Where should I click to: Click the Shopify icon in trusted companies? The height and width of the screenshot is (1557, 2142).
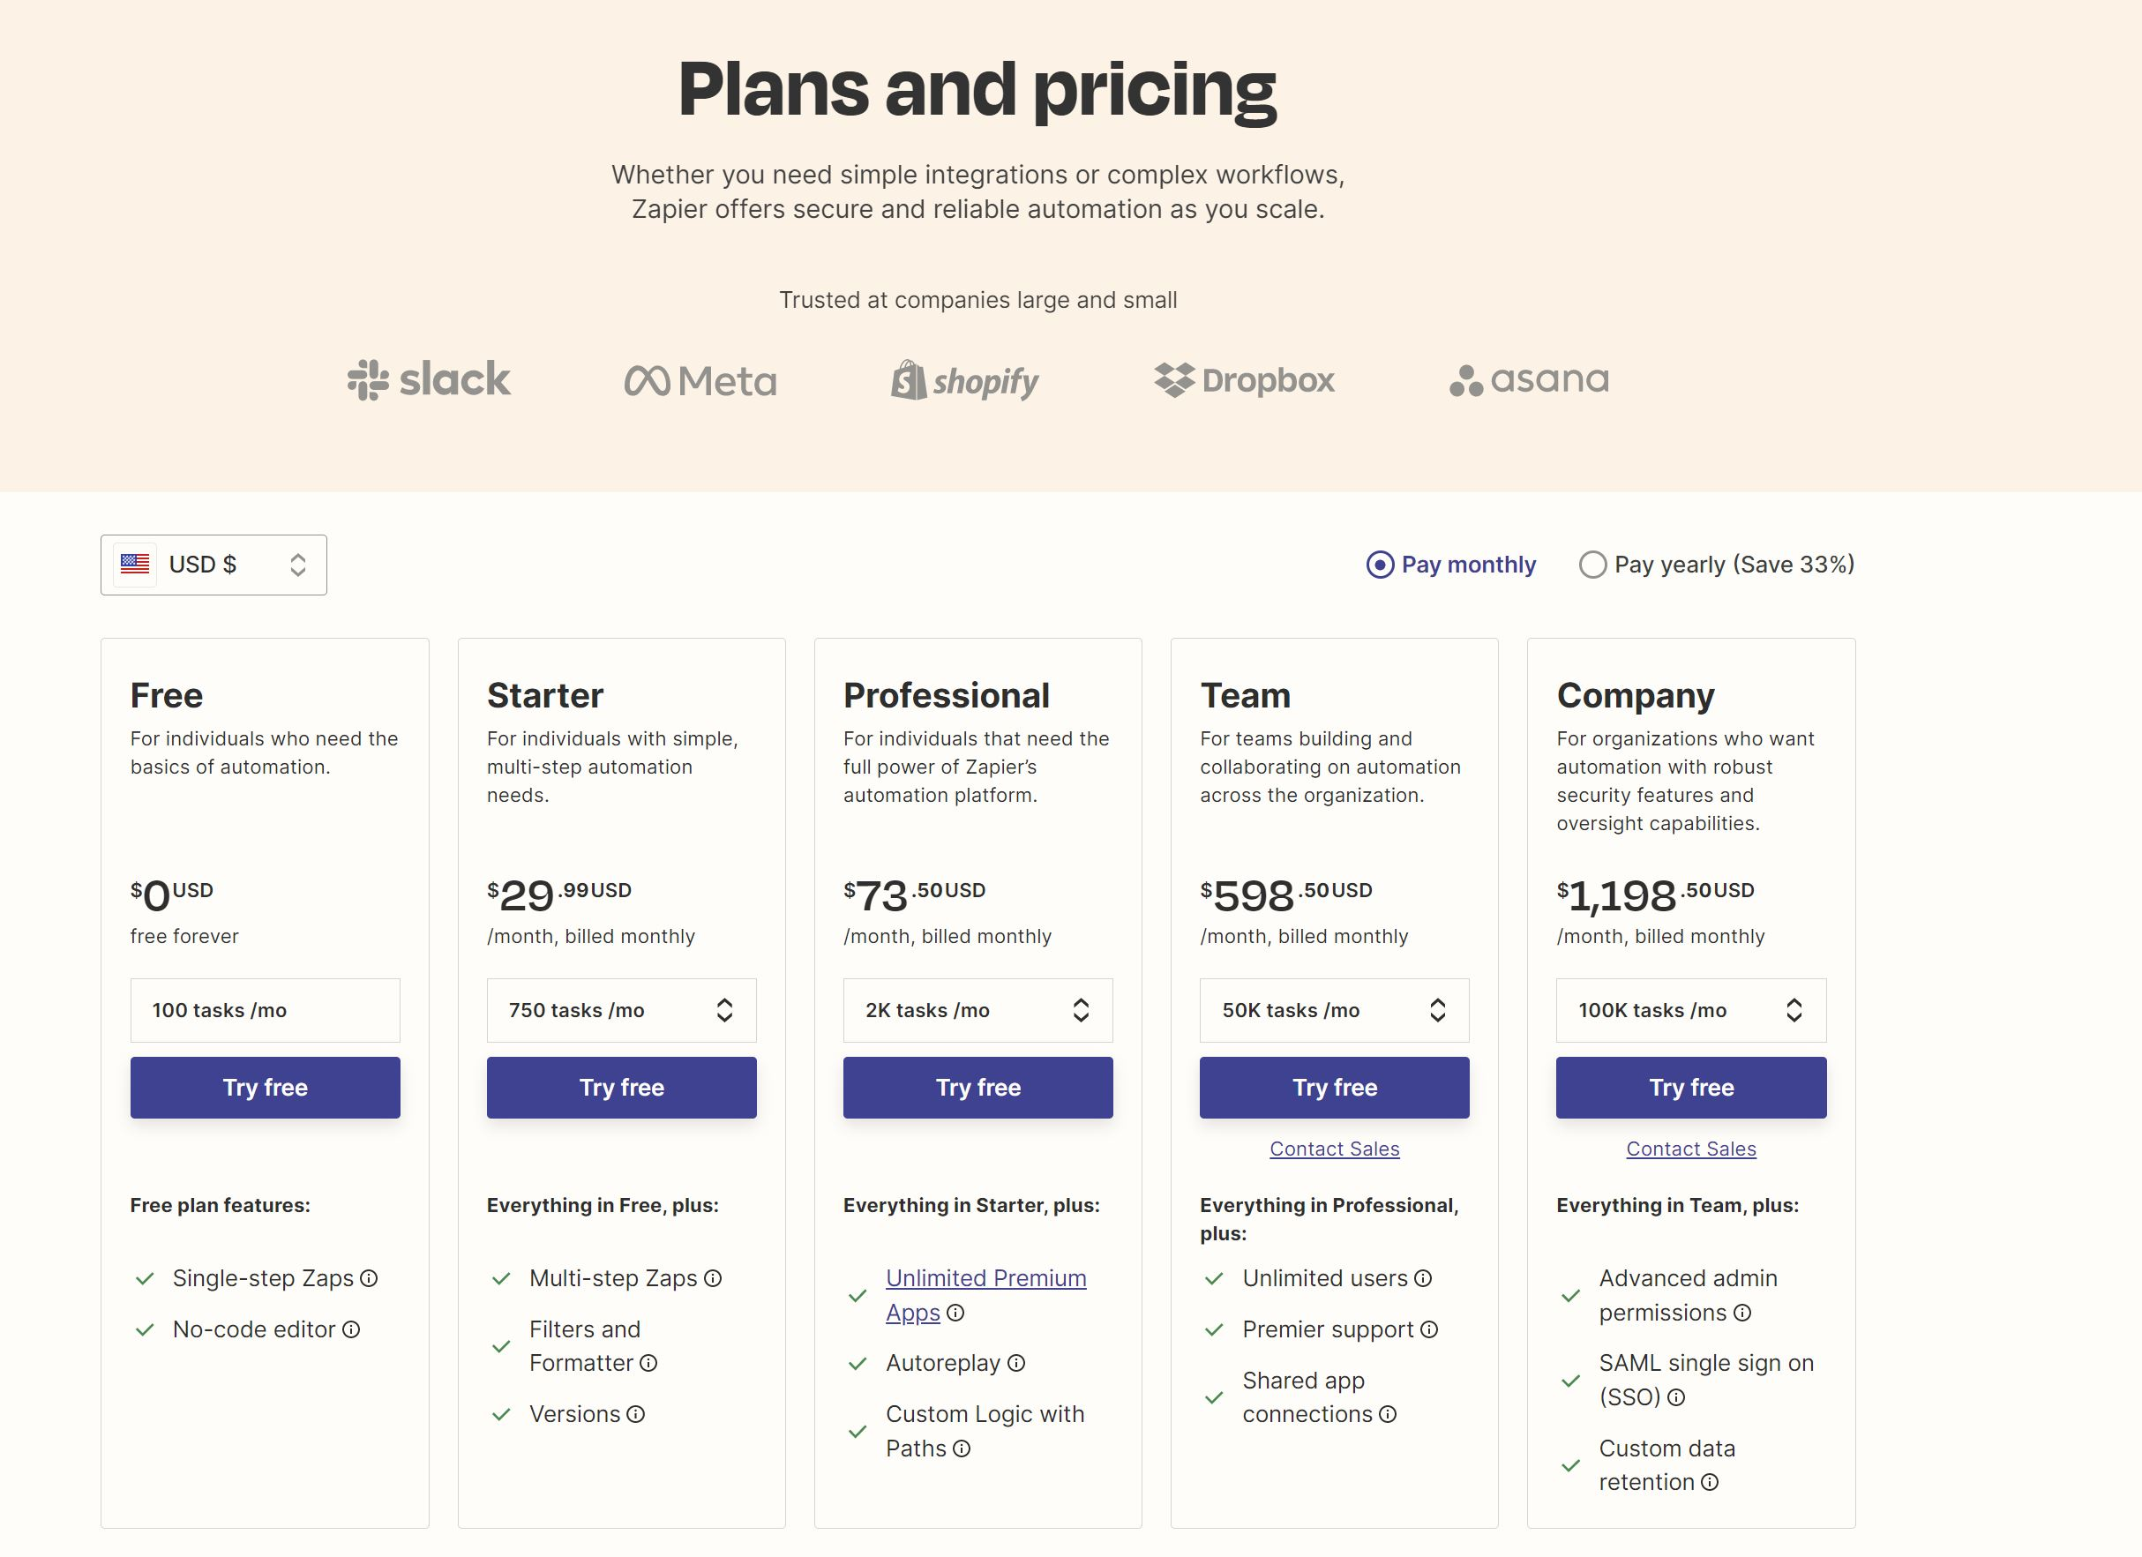pyautogui.click(x=964, y=376)
